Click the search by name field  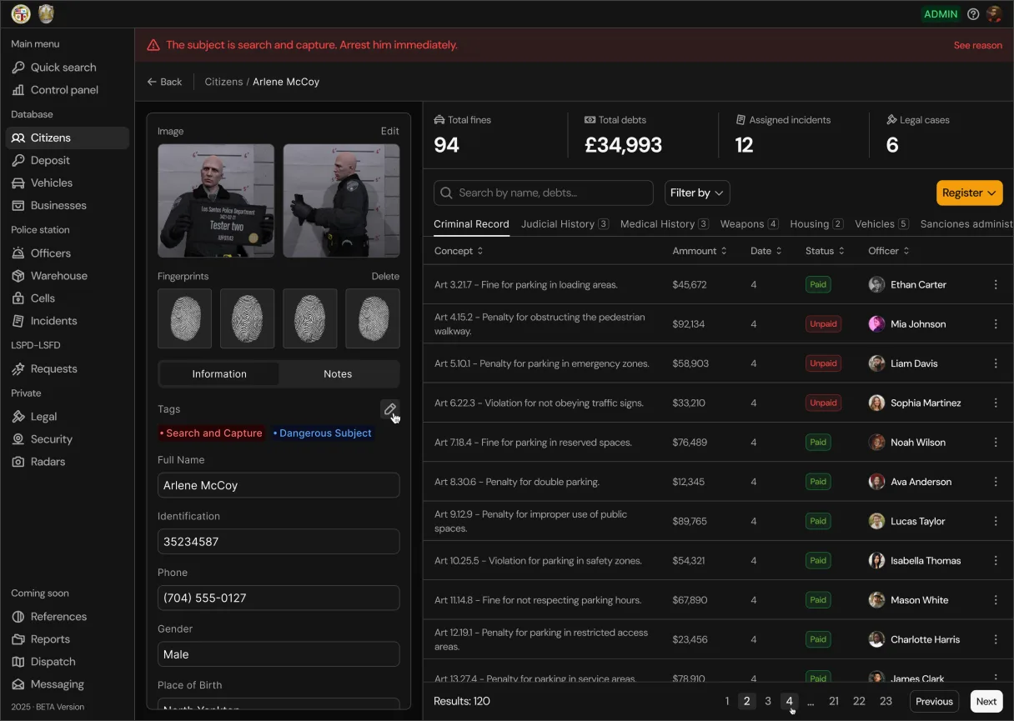point(544,193)
